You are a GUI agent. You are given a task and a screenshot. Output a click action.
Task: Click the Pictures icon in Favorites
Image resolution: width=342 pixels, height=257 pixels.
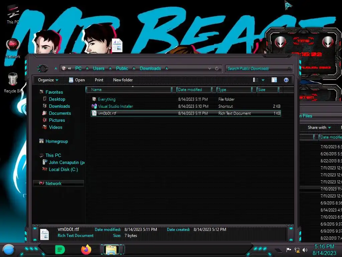[x=45, y=120]
